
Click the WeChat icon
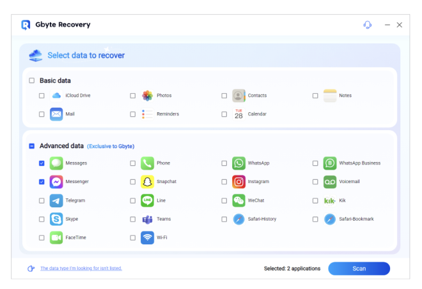(238, 200)
